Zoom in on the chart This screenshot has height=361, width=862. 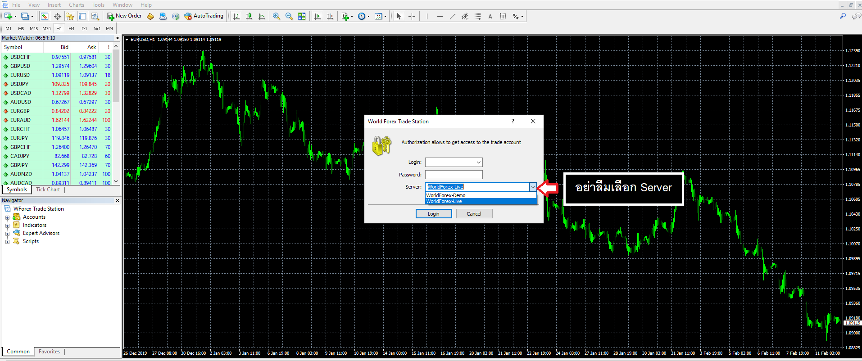tap(277, 16)
